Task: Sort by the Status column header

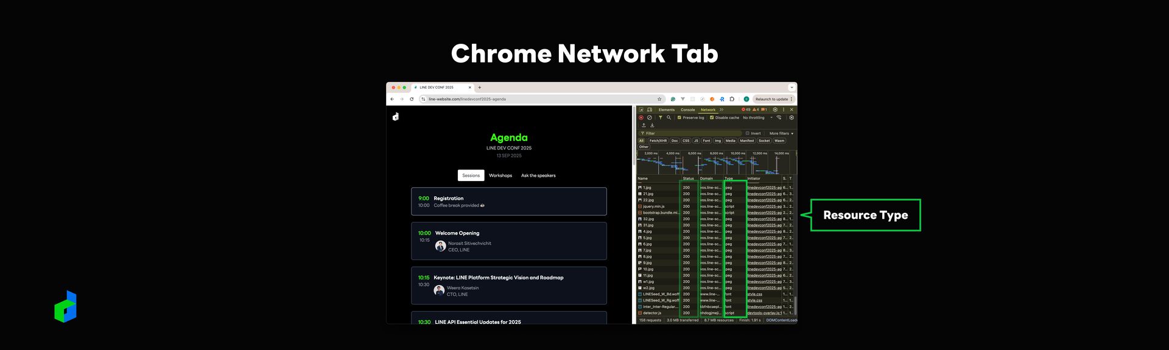Action: pos(689,179)
